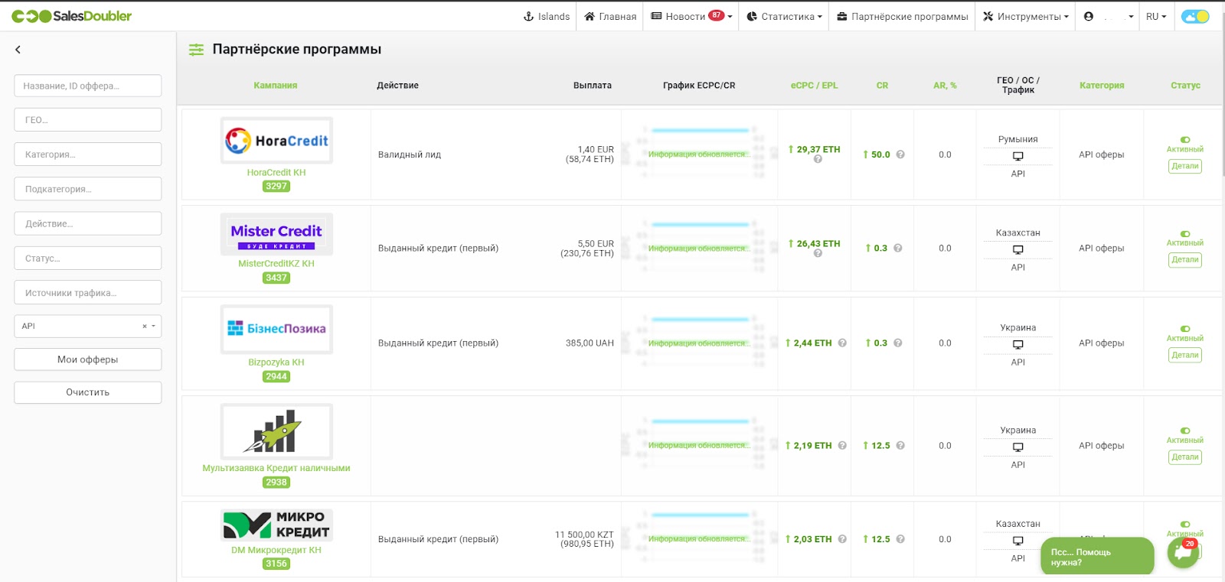Click the filter sliders icon beside page title
This screenshot has width=1225, height=582.
[197, 50]
